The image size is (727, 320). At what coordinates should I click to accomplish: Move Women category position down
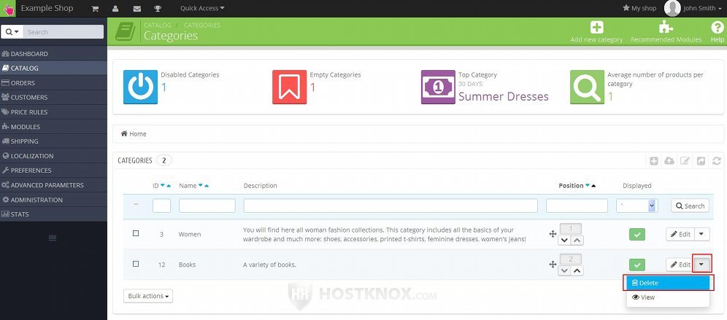[564, 241]
